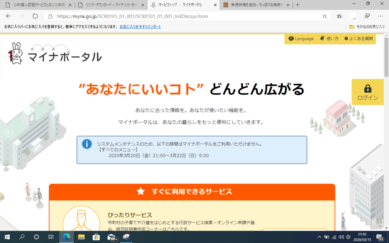
Task: Close the リンク・ダウンロード tab
Action: 143,5
